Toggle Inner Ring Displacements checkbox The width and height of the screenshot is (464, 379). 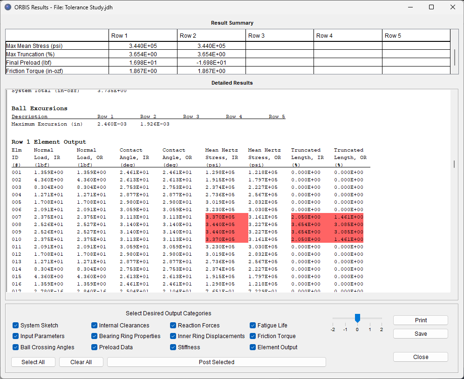pos(173,336)
